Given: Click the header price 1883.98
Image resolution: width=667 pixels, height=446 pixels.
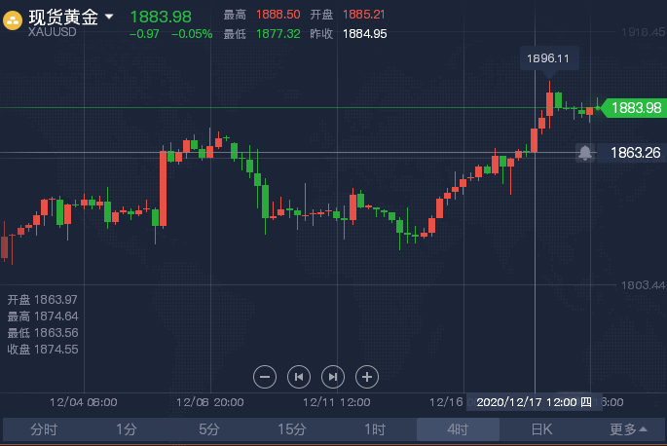Looking at the screenshot, I should tap(161, 17).
